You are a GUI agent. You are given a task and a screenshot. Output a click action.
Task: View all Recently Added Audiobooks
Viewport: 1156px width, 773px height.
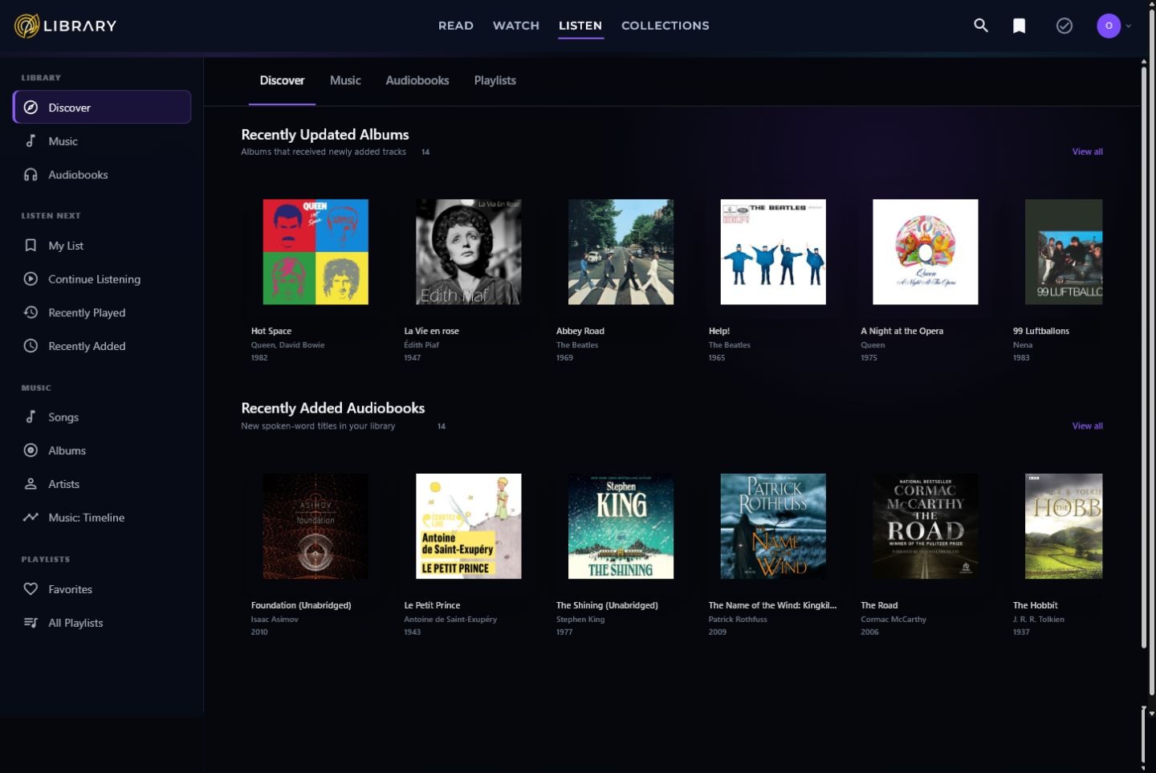(1087, 426)
